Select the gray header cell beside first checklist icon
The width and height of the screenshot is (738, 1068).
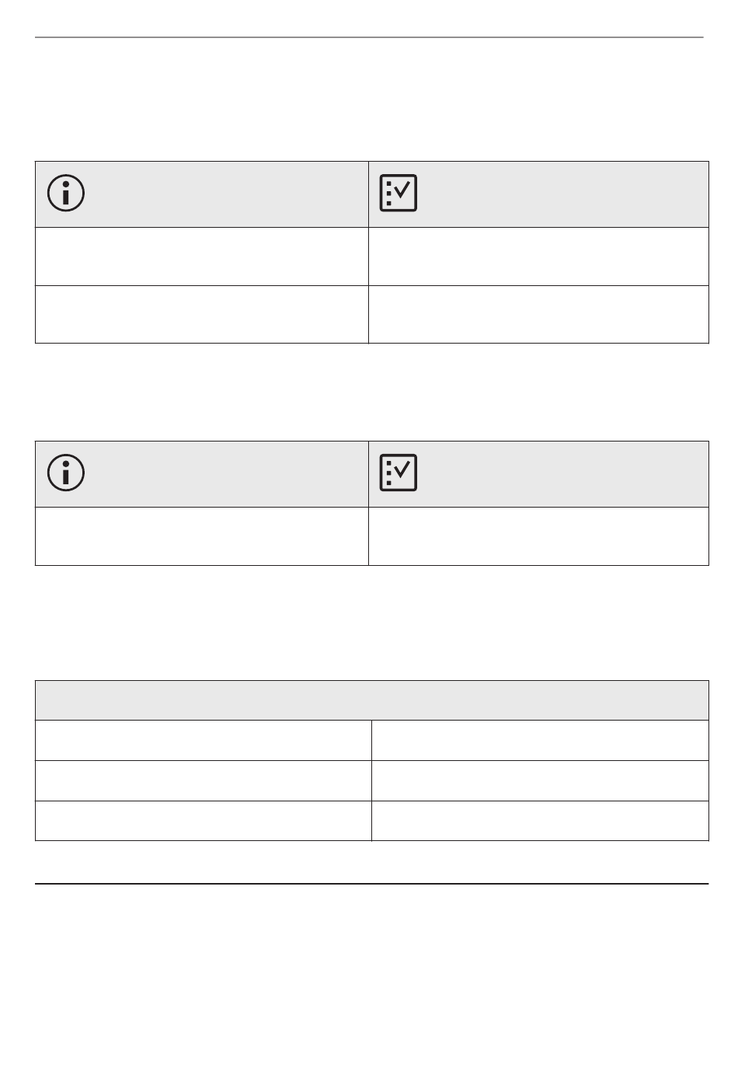(538, 194)
